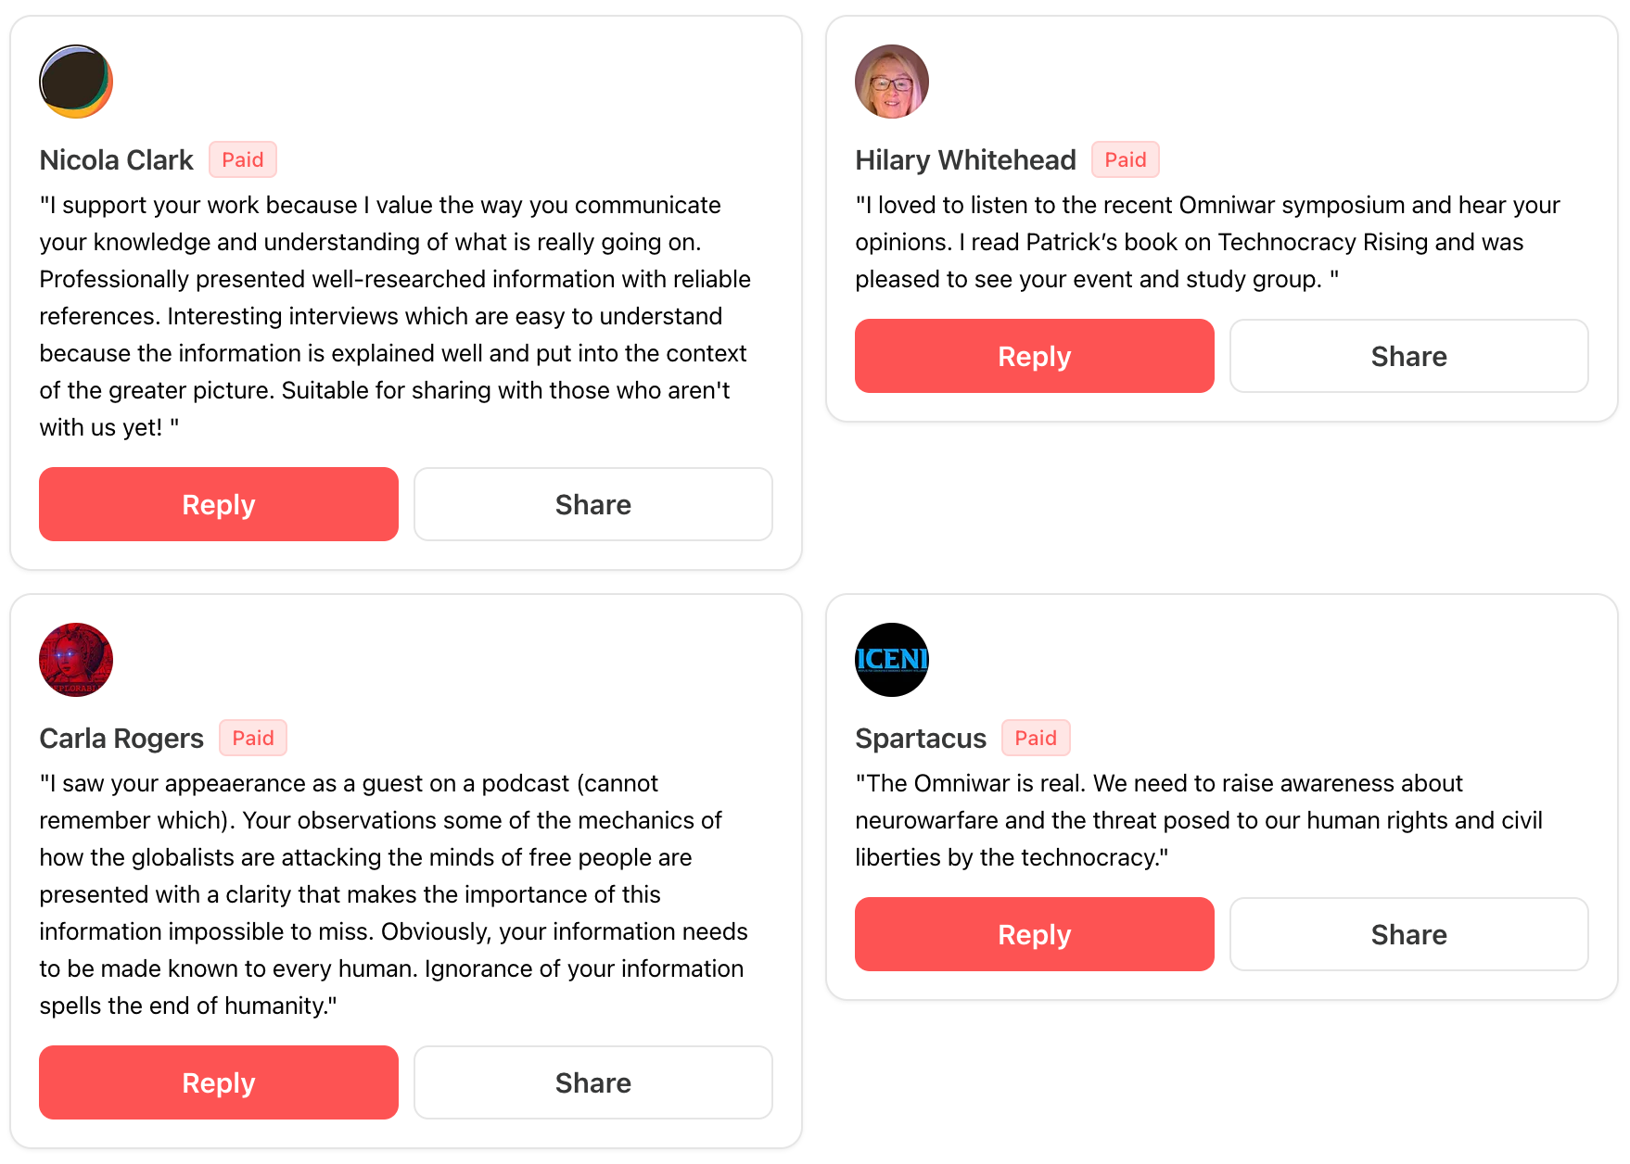Click Hilary Whitehead's profile photo
Screen dimensions: 1630x1164
pos(891,82)
